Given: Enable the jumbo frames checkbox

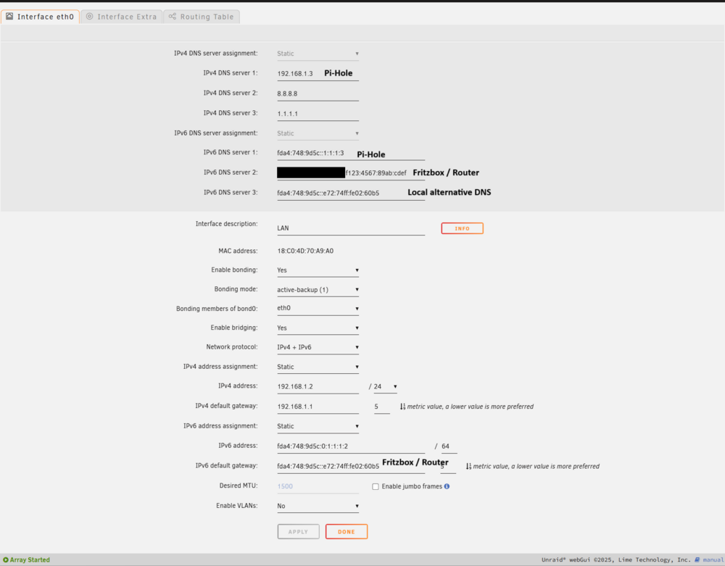Looking at the screenshot, I should [x=376, y=486].
